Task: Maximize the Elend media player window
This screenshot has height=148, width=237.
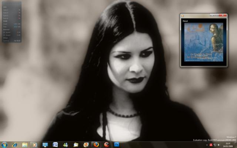Action: [217, 15]
